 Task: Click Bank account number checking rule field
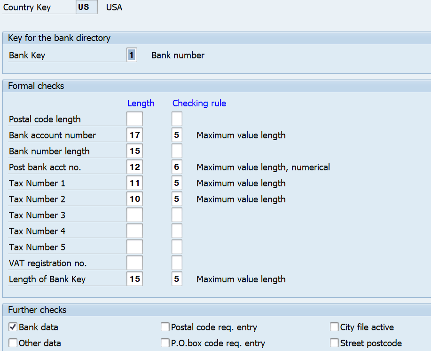click(x=177, y=135)
